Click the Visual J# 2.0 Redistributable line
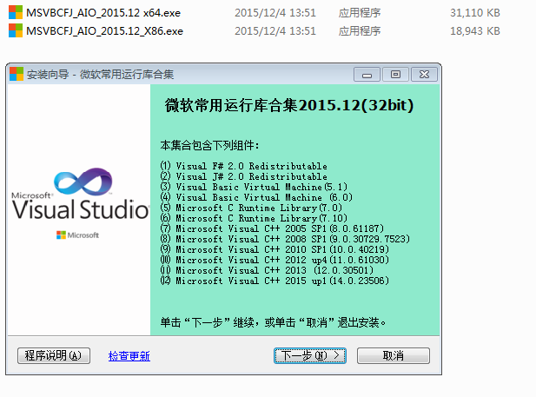Image resolution: width=536 pixels, height=397 pixels. pyautogui.click(x=244, y=176)
